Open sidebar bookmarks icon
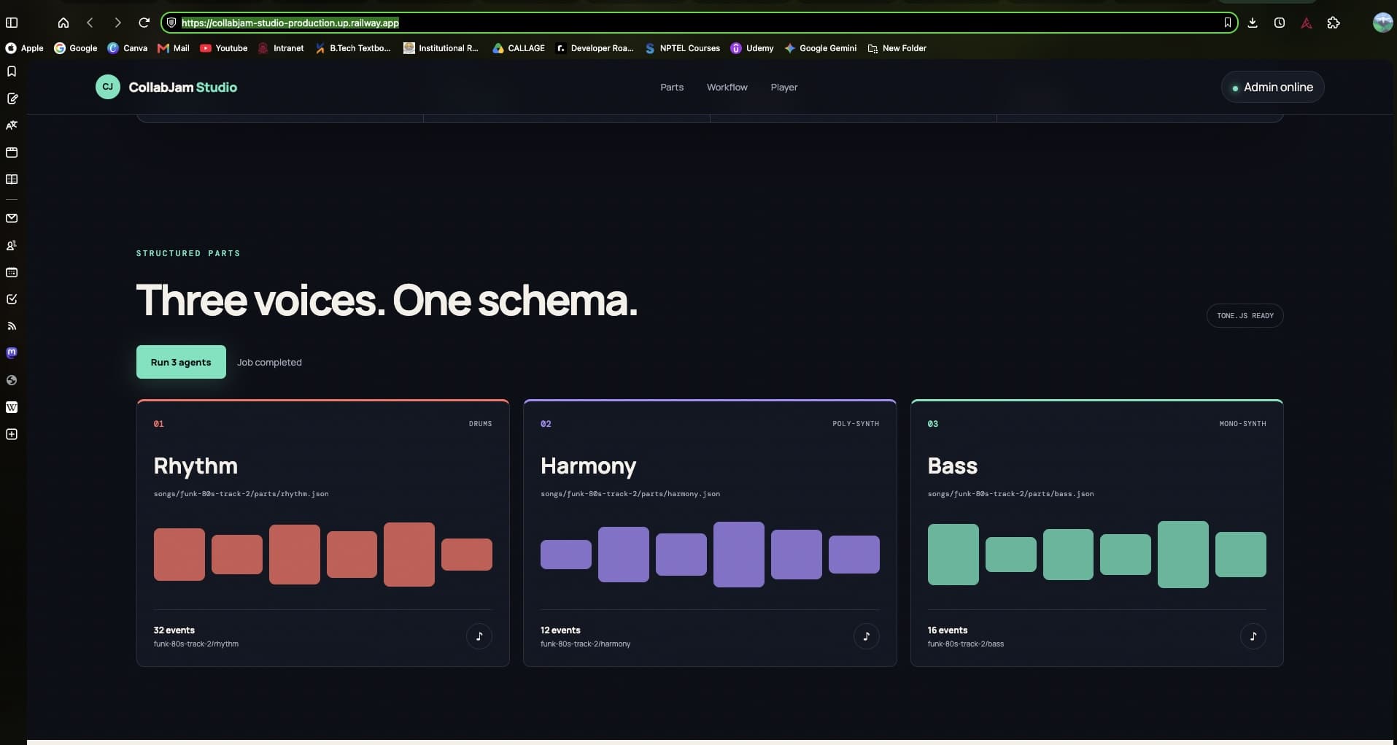Image resolution: width=1397 pixels, height=745 pixels. (x=12, y=72)
